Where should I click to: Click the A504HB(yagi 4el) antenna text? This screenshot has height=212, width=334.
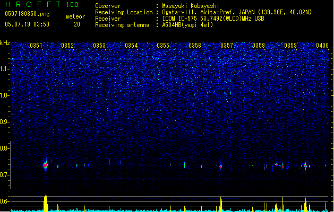pos(187,25)
